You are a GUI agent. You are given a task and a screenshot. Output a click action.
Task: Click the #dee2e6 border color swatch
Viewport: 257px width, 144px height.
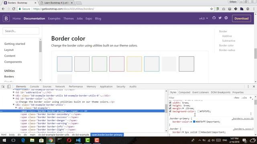[x=200, y=132]
